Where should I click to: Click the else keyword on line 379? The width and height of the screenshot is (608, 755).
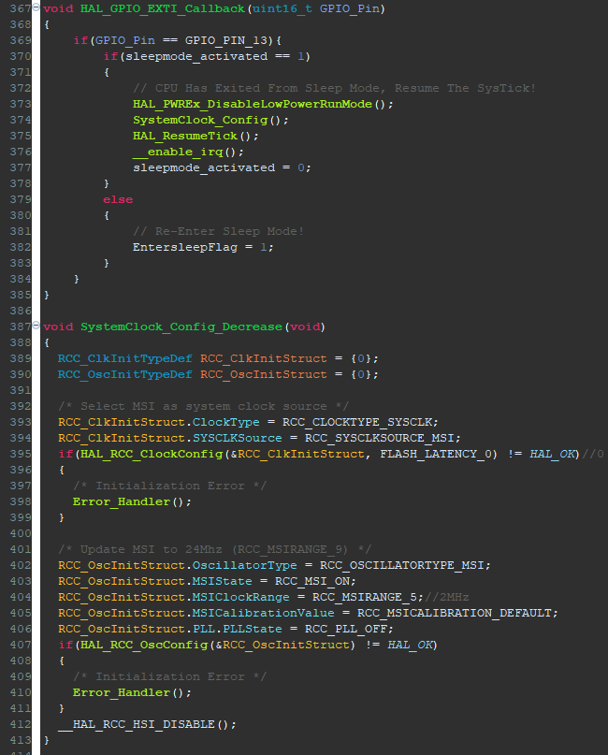tap(118, 199)
